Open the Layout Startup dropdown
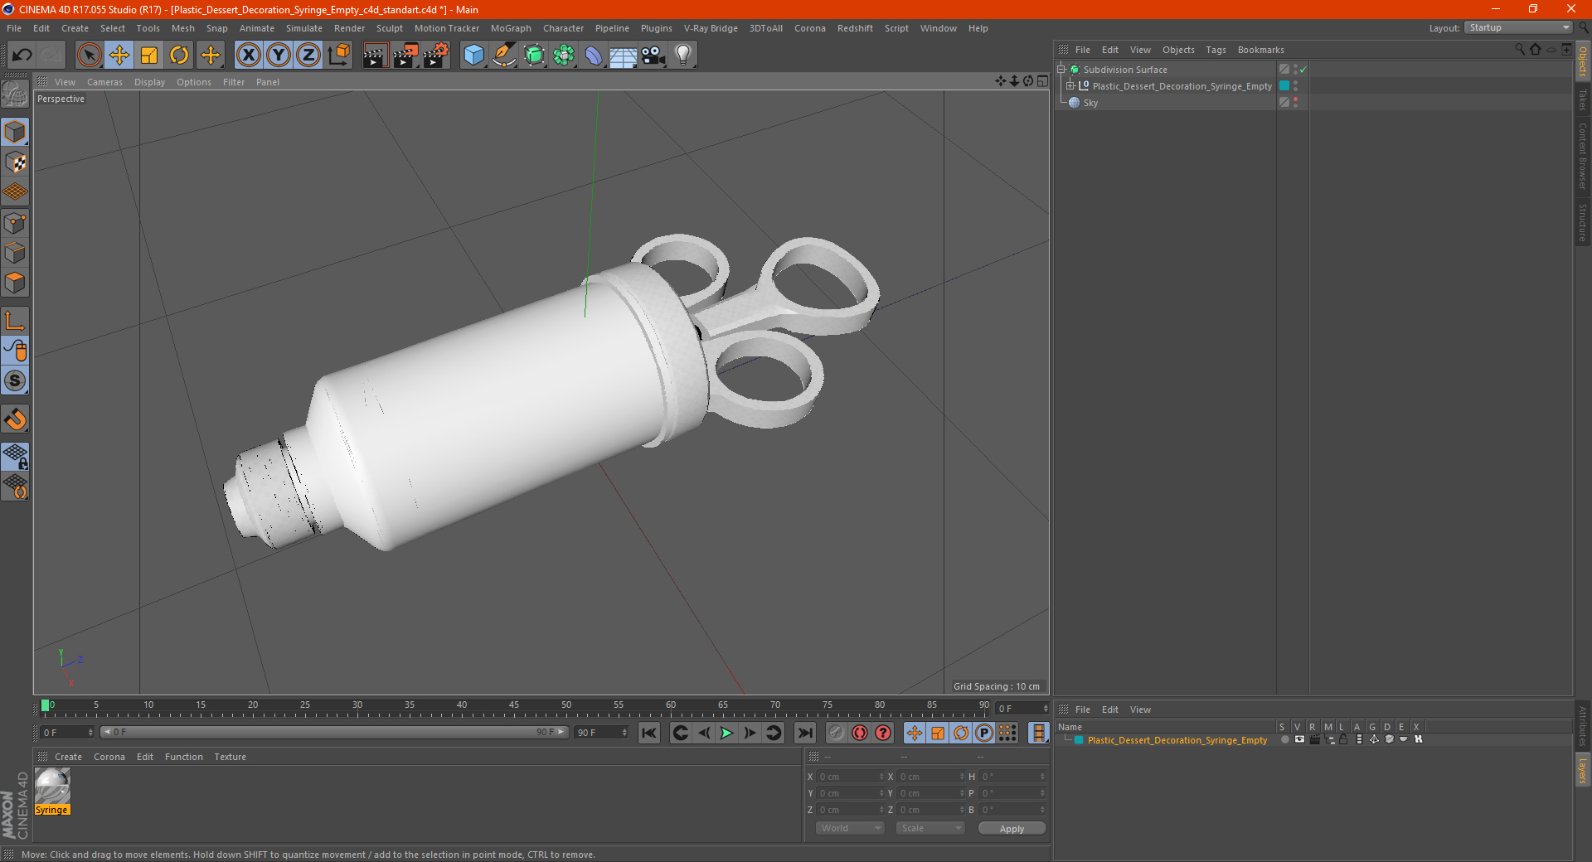 [1518, 27]
